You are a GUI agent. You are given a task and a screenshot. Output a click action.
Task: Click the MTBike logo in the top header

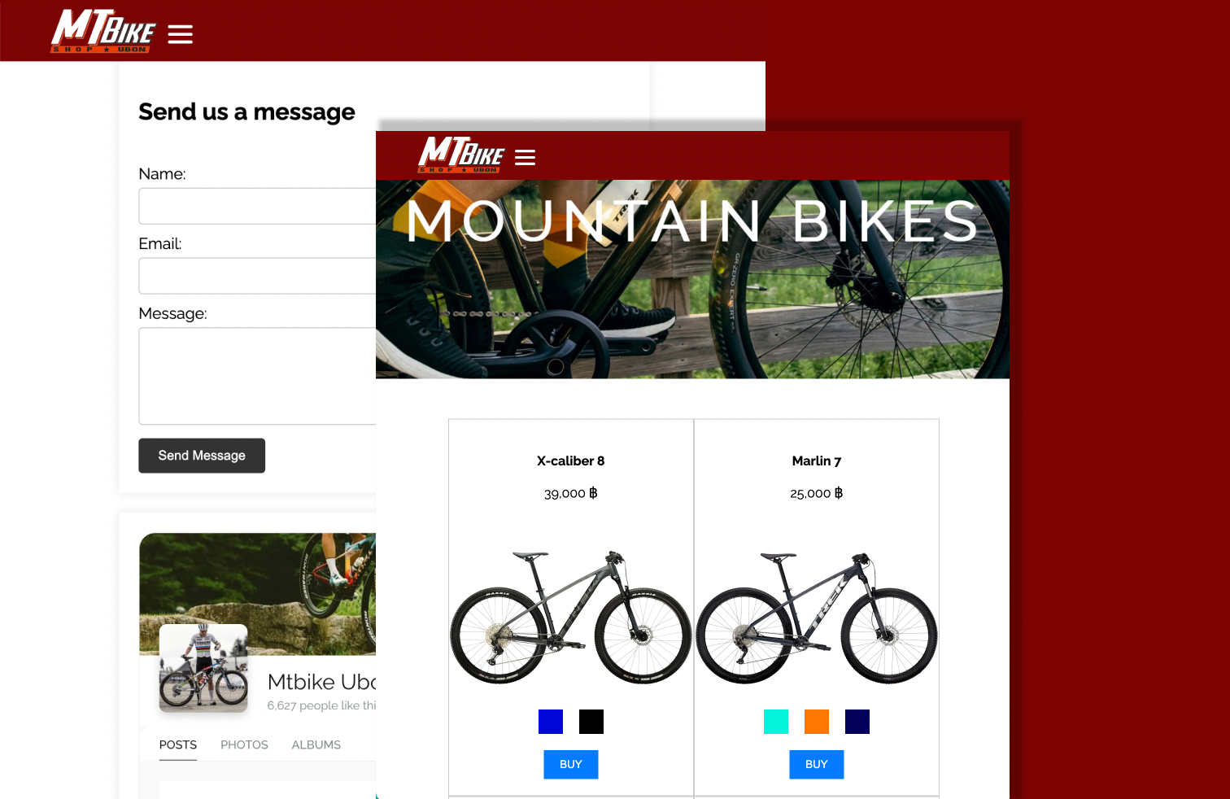(x=103, y=32)
